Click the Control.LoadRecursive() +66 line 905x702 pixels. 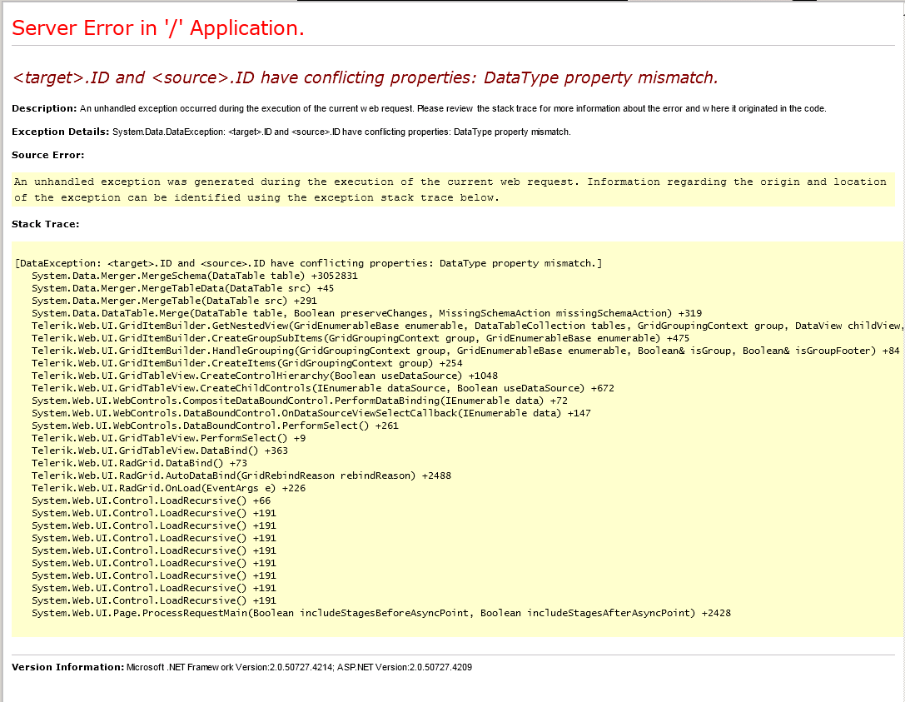pos(151,501)
